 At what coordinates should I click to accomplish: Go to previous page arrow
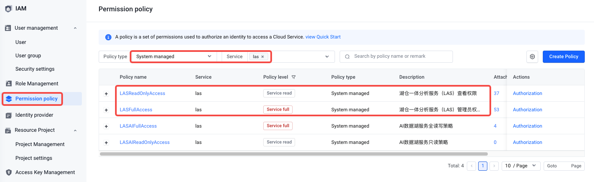click(471, 166)
